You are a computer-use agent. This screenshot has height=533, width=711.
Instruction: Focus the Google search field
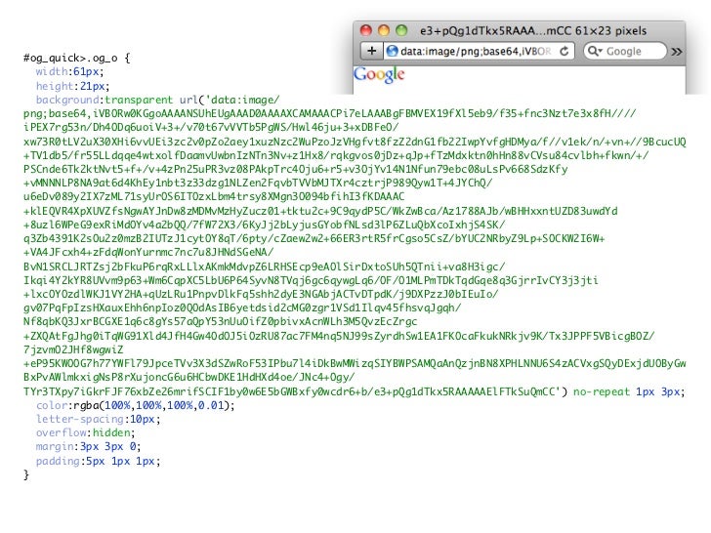tap(625, 51)
